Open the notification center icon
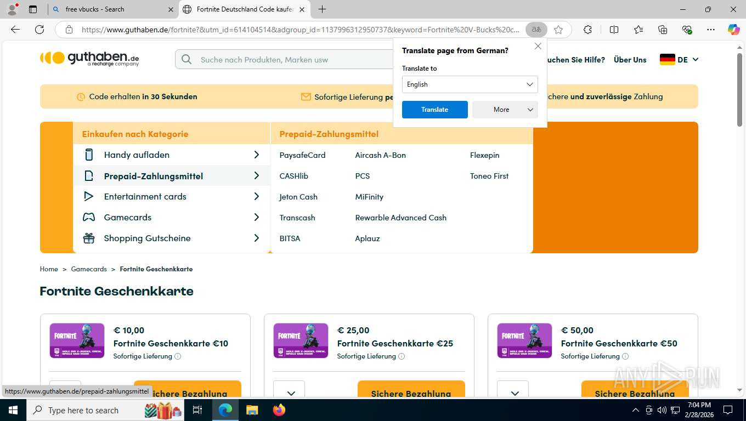 tap(728, 410)
